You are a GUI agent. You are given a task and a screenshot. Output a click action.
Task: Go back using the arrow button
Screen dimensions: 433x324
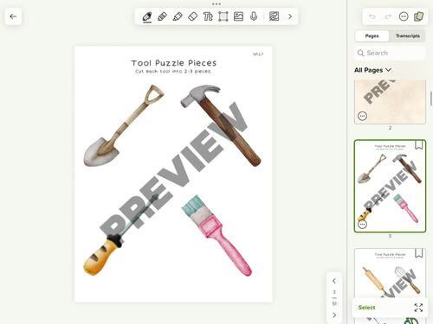click(x=13, y=16)
